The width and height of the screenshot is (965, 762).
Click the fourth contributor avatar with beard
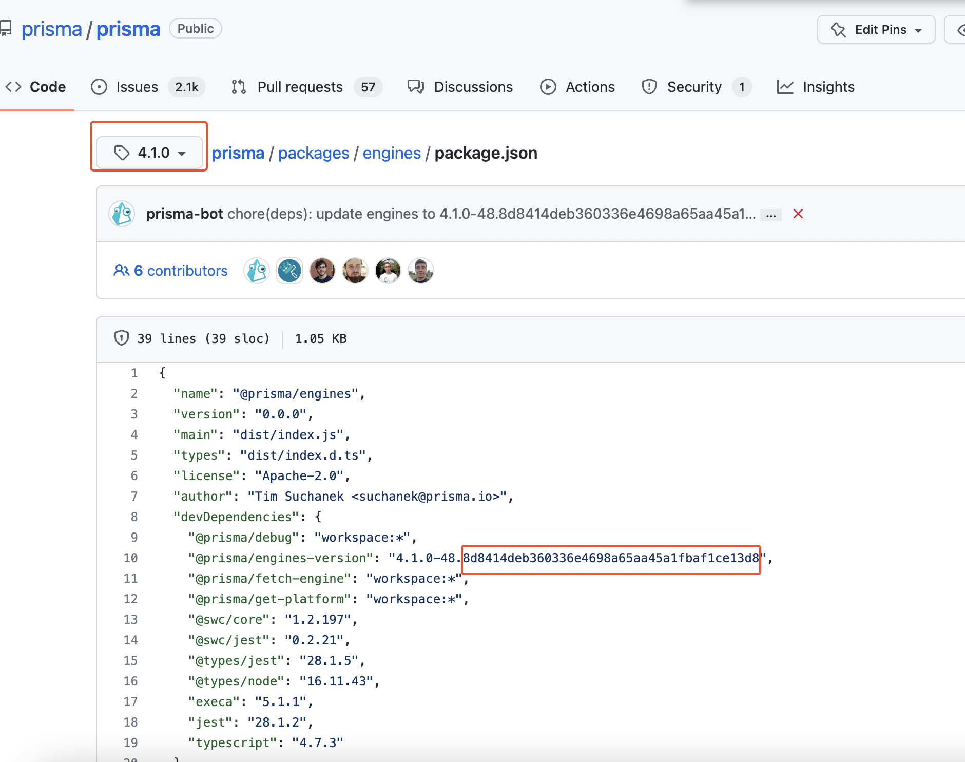[355, 271]
